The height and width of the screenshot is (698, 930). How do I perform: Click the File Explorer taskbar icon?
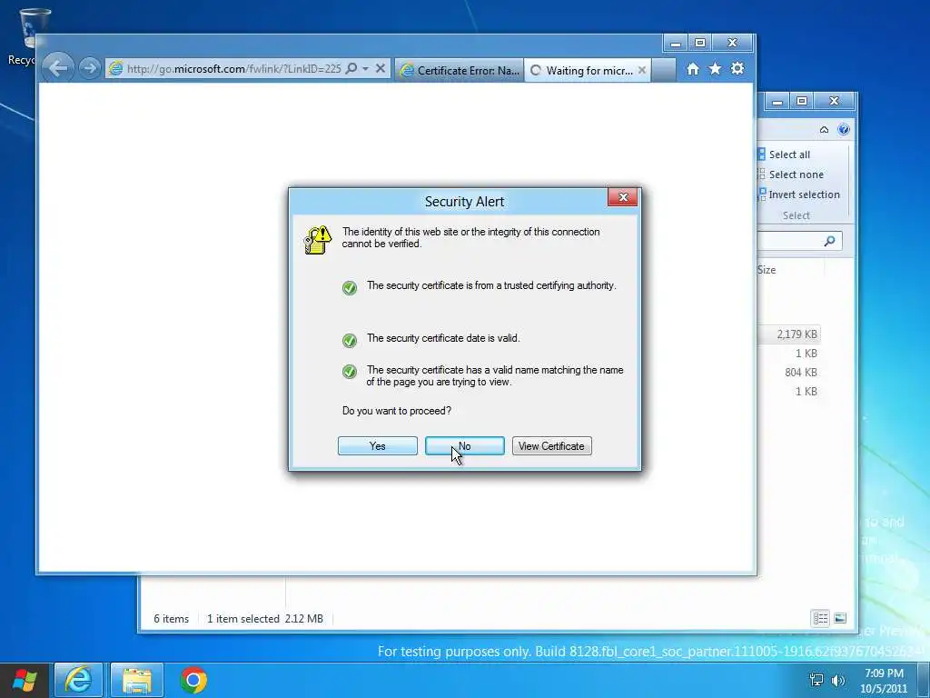(137, 680)
